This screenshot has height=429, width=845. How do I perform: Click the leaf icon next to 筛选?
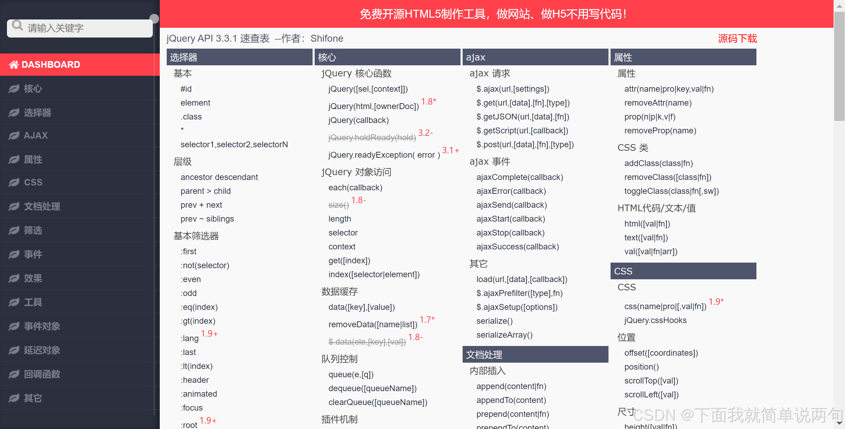point(14,230)
